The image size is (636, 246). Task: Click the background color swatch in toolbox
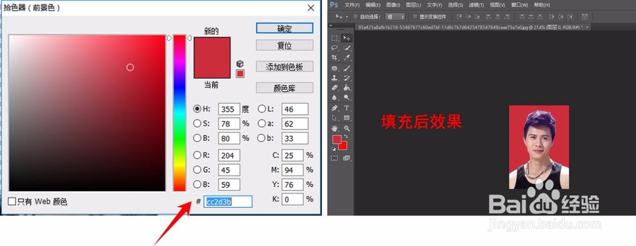(x=343, y=147)
